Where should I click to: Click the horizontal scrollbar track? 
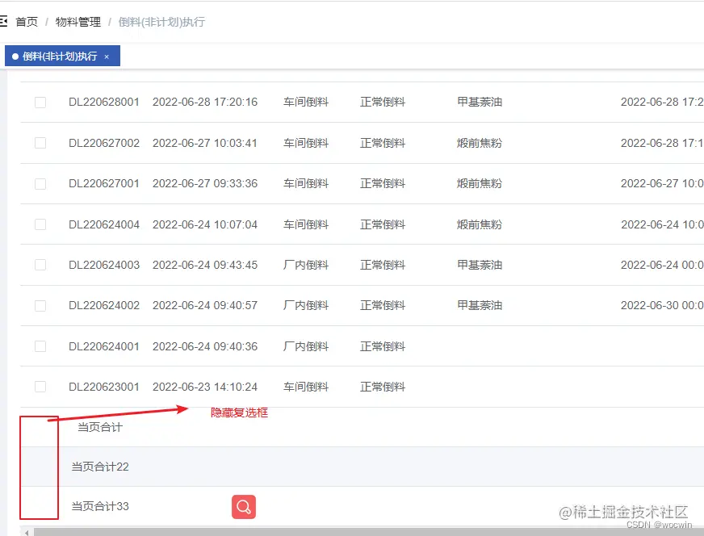point(368,533)
